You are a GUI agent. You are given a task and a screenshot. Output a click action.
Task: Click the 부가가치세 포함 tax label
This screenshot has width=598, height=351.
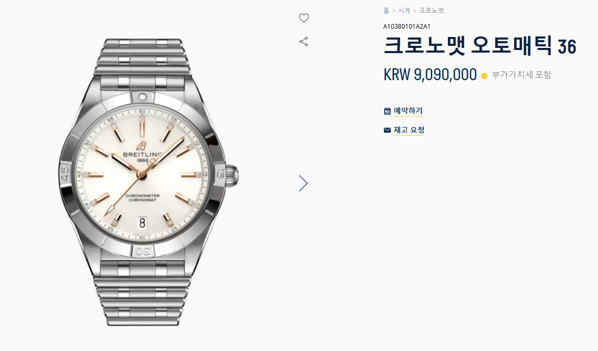521,74
